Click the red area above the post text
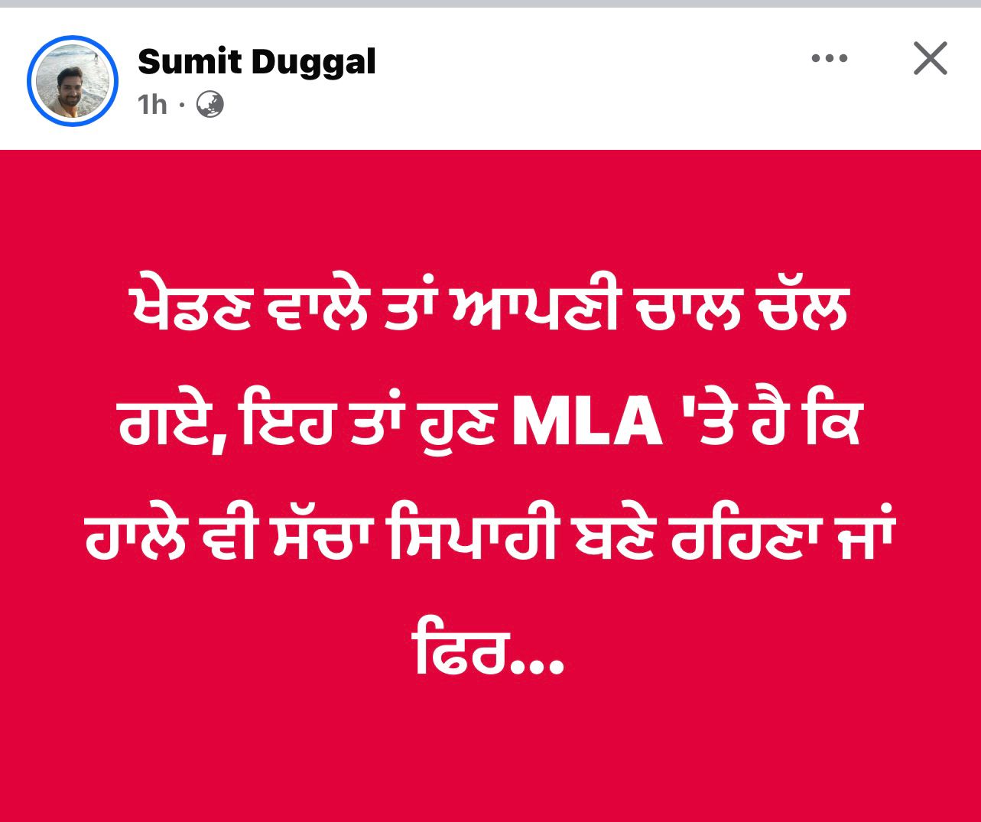This screenshot has width=981, height=822. (x=489, y=210)
